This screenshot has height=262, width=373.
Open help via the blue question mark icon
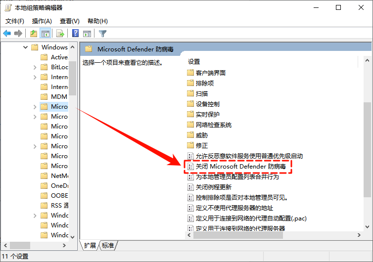tap(75, 33)
